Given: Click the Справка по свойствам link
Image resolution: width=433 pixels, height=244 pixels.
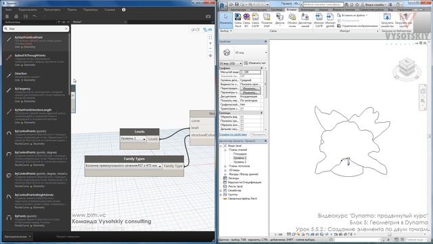Looking at the screenshot, I should [x=233, y=135].
